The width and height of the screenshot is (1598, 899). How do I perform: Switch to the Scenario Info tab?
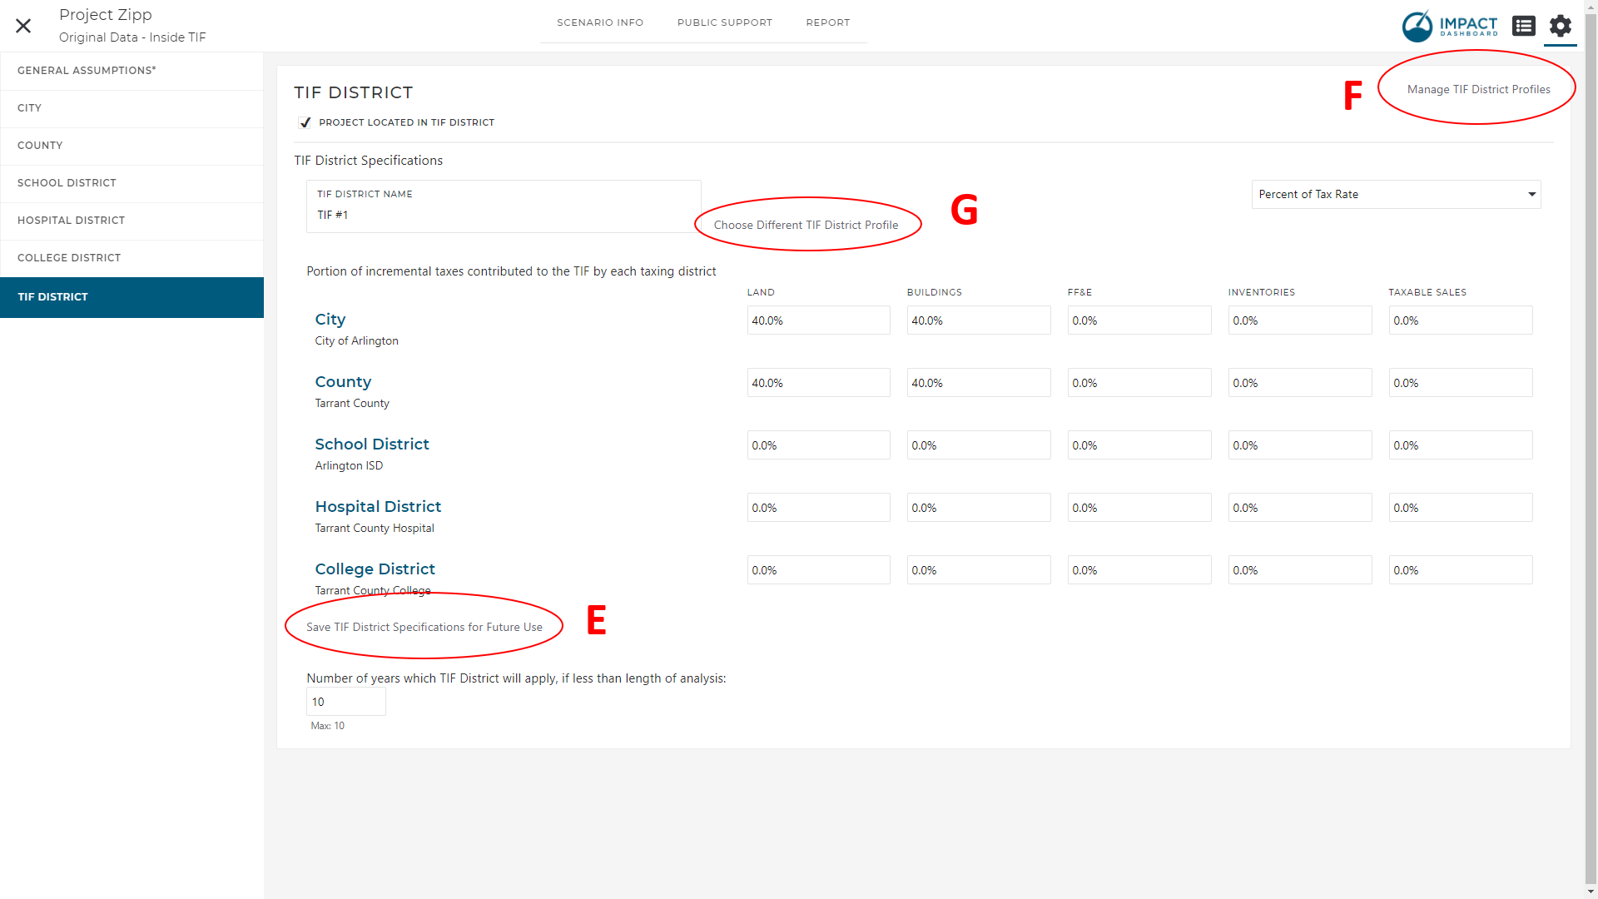pos(599,22)
